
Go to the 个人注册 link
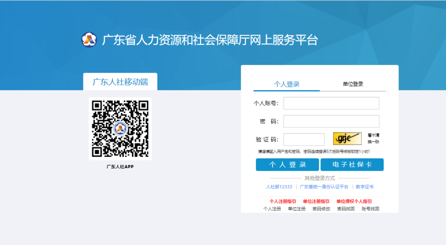[272, 209]
